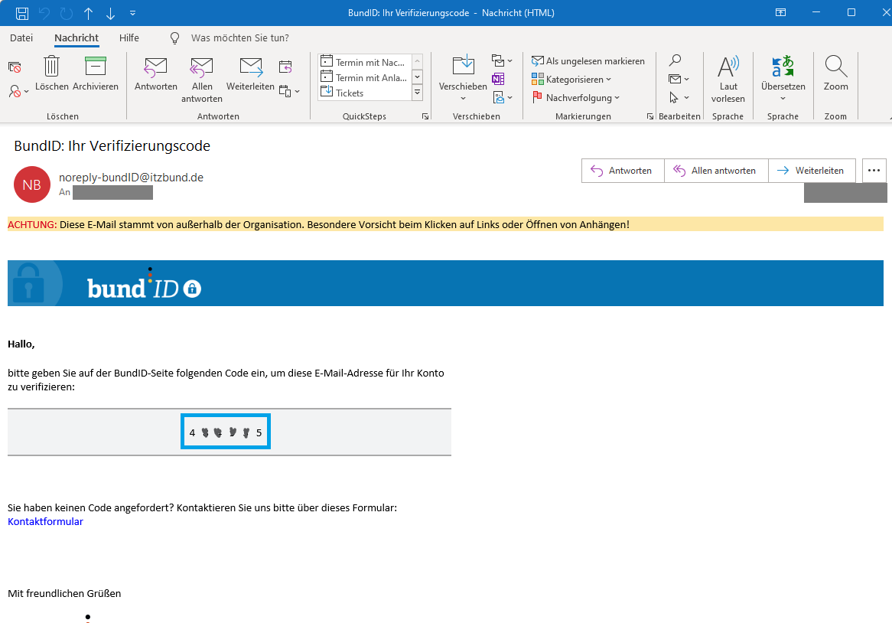The width and height of the screenshot is (892, 623).
Task: Open the Nachverfolgung flag dropdown
Action: click(x=576, y=97)
